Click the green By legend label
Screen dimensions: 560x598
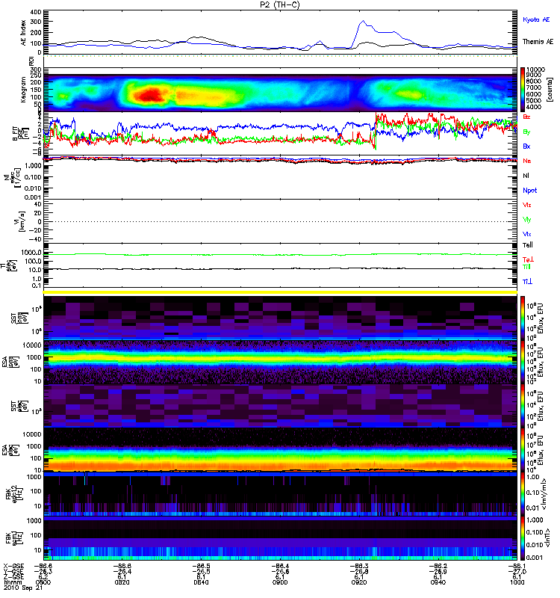pos(526,132)
